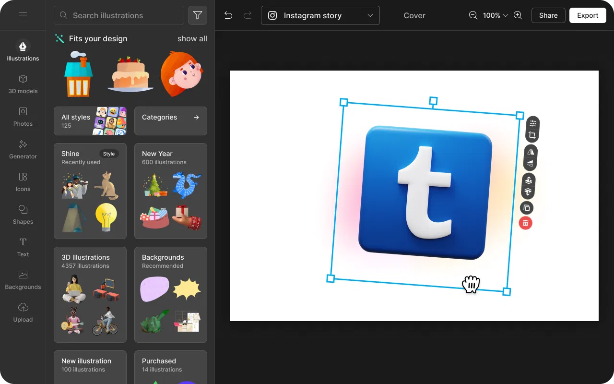Image resolution: width=614 pixels, height=384 pixels.
Task: Open the Photos section
Action: point(23,116)
